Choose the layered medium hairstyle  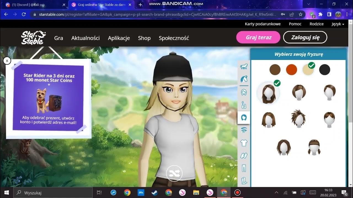coord(284,147)
